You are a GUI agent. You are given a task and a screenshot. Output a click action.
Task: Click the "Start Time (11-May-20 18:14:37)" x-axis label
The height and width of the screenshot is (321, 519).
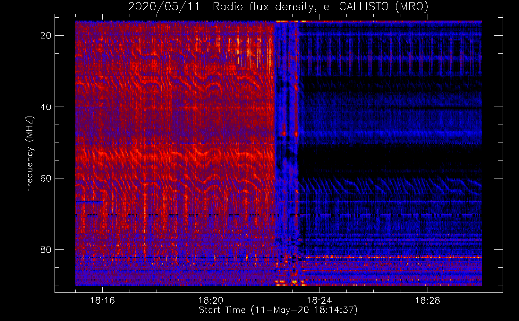click(278, 310)
